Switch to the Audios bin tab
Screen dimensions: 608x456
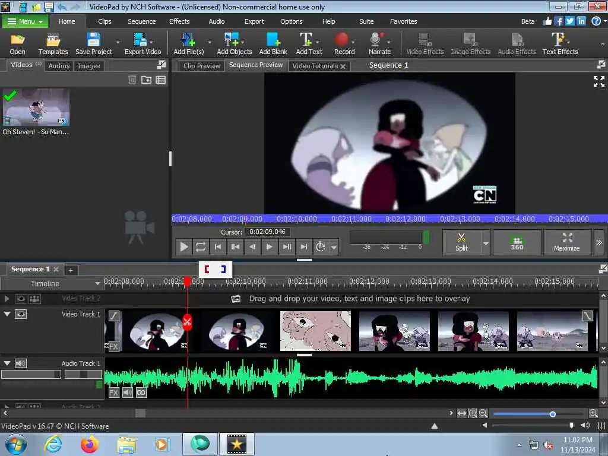coord(59,66)
